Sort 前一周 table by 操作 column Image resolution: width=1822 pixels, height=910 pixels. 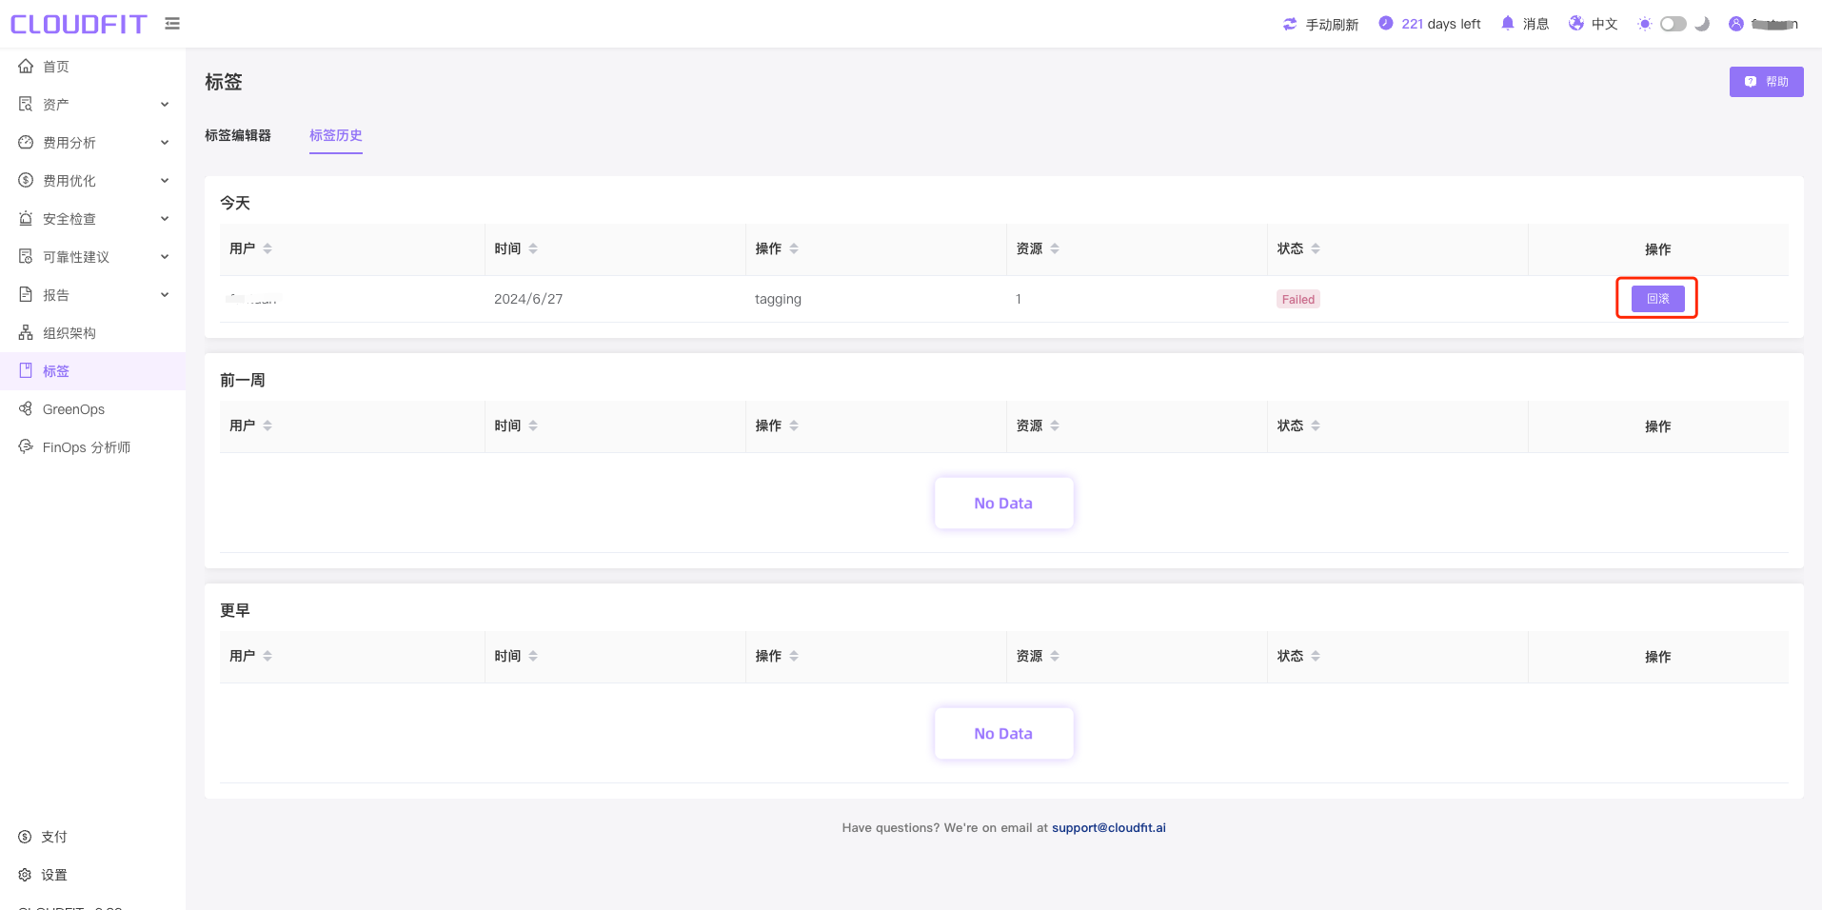[794, 425]
